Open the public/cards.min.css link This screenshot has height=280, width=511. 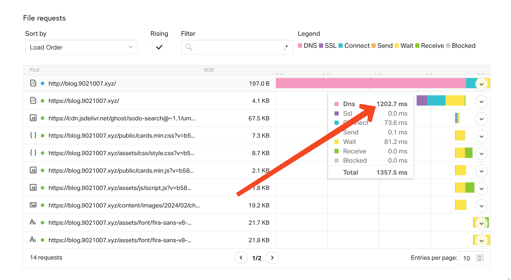coord(122,136)
